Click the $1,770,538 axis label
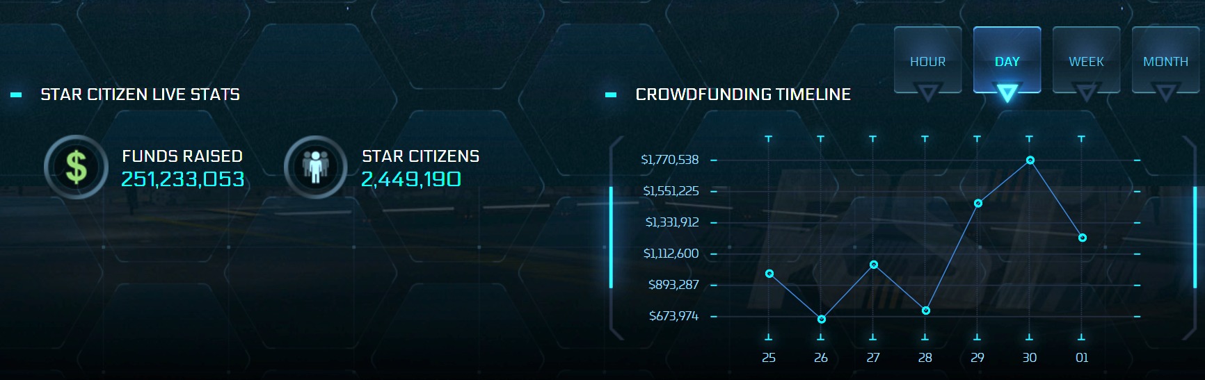1205x380 pixels. click(669, 160)
